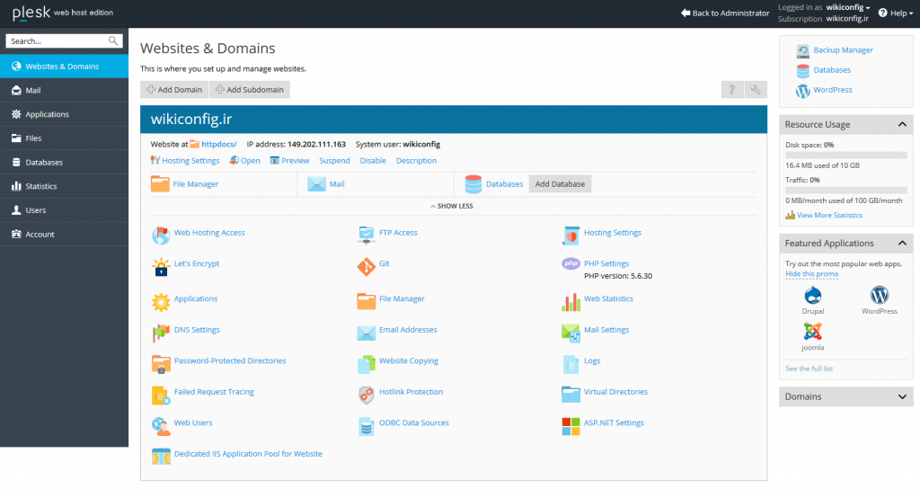Click the ODBC Data Sources icon
The width and height of the screenshot is (920, 498).
point(366,425)
